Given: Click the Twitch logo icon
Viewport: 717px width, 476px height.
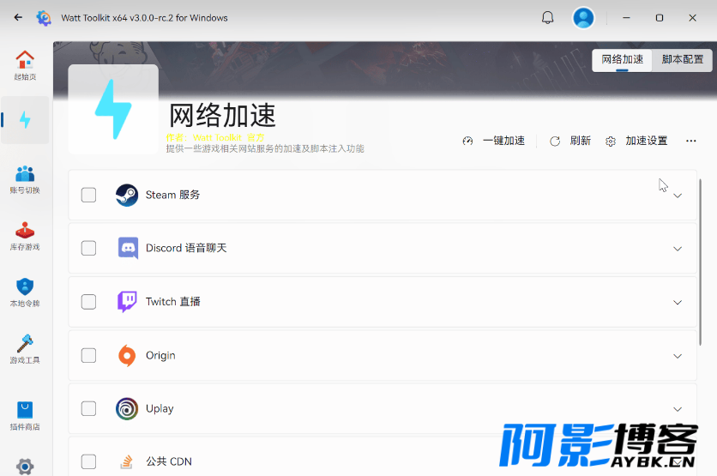Looking at the screenshot, I should click(127, 302).
